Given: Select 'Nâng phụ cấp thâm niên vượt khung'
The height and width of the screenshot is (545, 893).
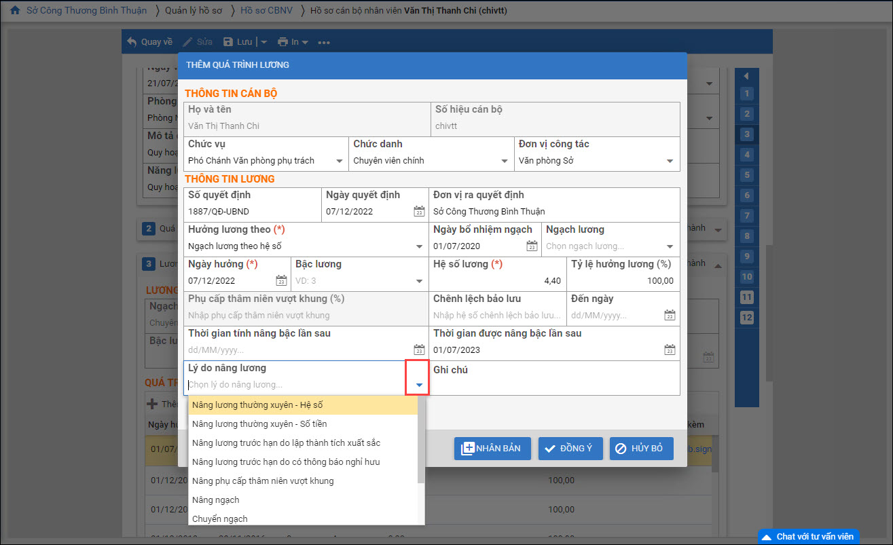Looking at the screenshot, I should pyautogui.click(x=263, y=481).
